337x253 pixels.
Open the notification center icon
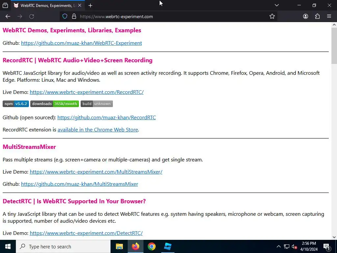(x=326, y=246)
